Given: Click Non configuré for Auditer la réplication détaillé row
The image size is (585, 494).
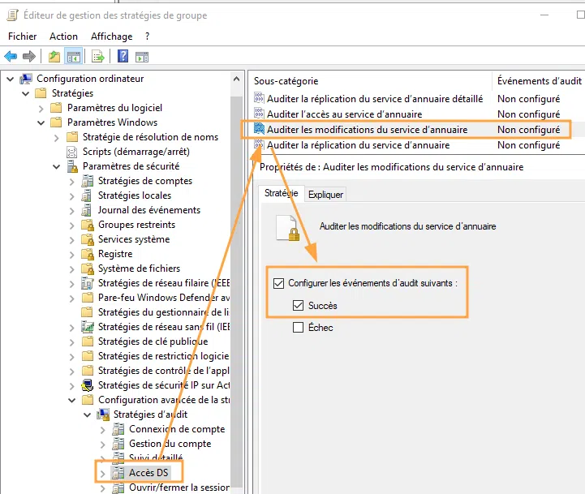Looking at the screenshot, I should 528,99.
